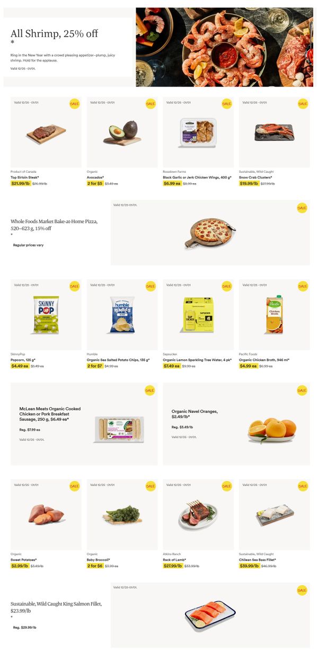Screen dimensions: 318x653
Task: Click the SALE badge on Bake-at-Home Pizza
Action: 302,208
